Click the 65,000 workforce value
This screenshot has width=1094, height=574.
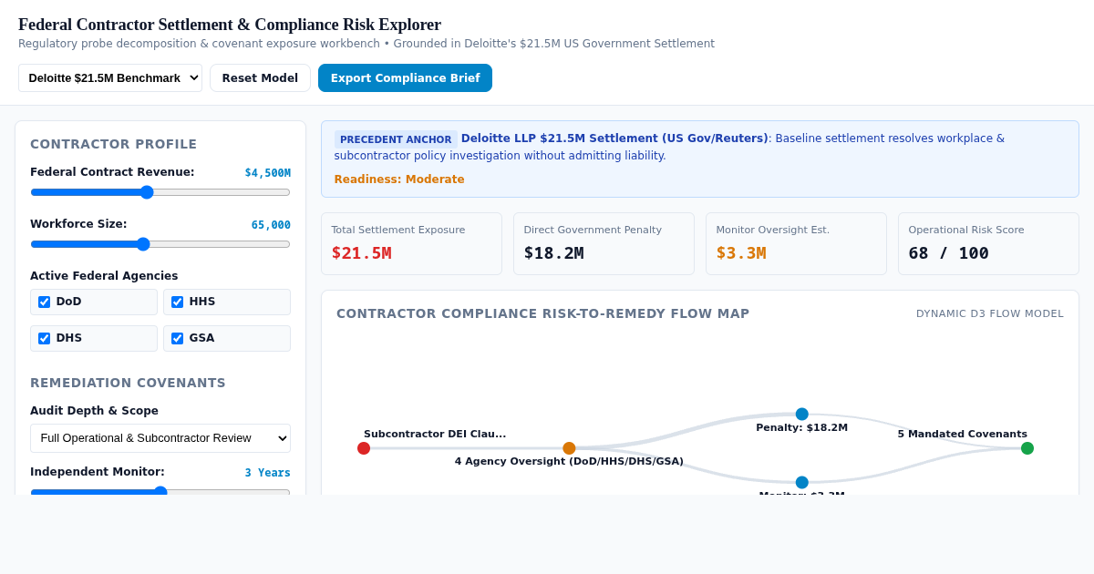[x=271, y=225]
